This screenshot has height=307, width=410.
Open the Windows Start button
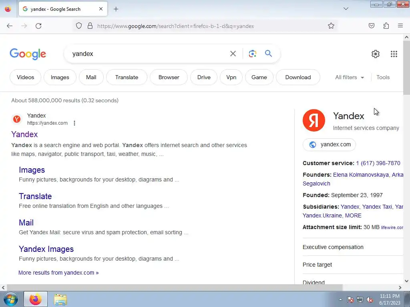point(10,299)
